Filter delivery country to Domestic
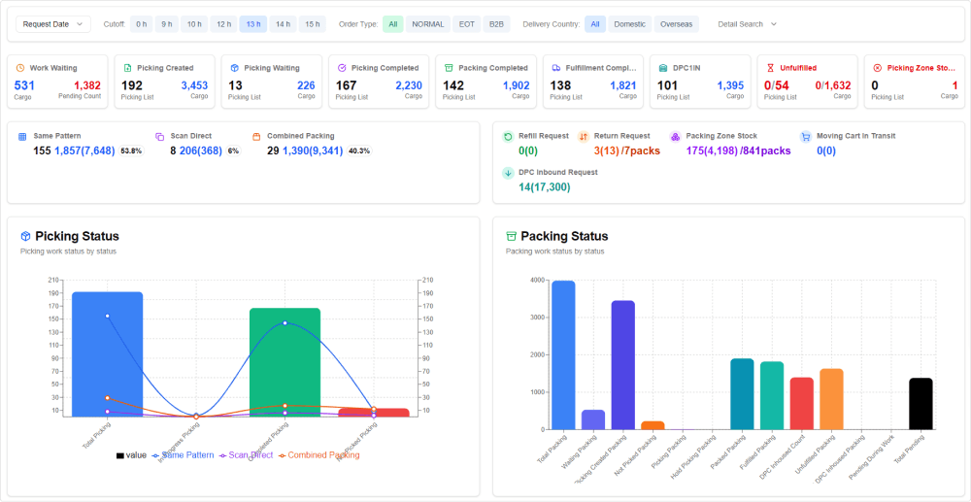 tap(630, 24)
